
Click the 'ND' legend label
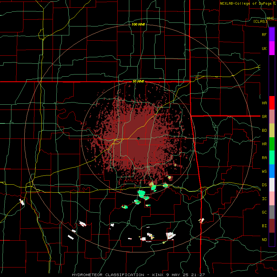click(x=264, y=240)
